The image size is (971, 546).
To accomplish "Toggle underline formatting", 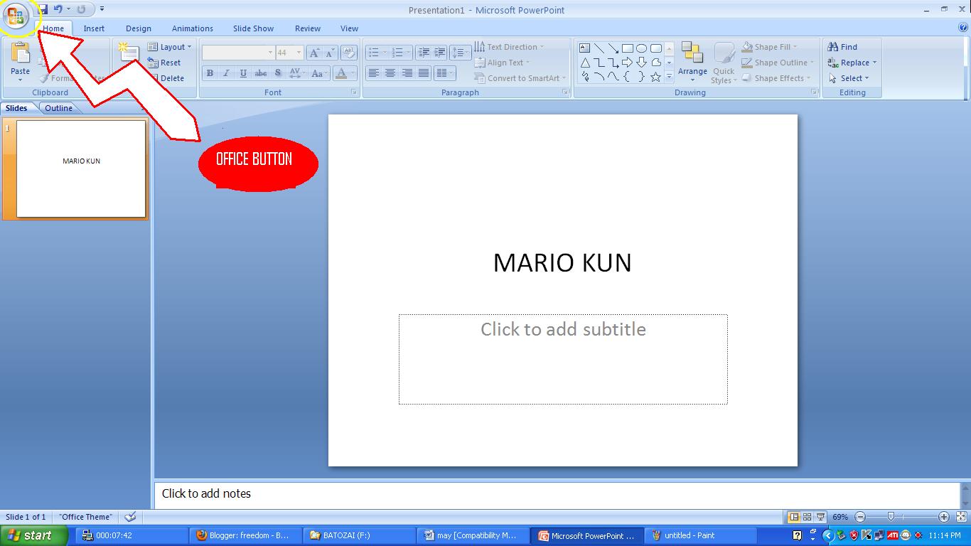I will tap(242, 73).
